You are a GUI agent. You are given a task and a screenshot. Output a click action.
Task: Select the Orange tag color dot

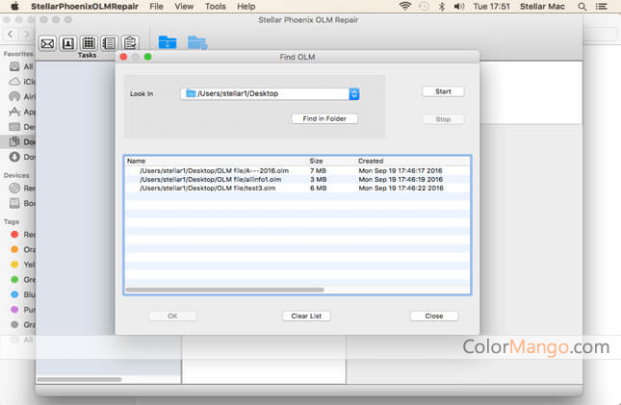(x=14, y=249)
